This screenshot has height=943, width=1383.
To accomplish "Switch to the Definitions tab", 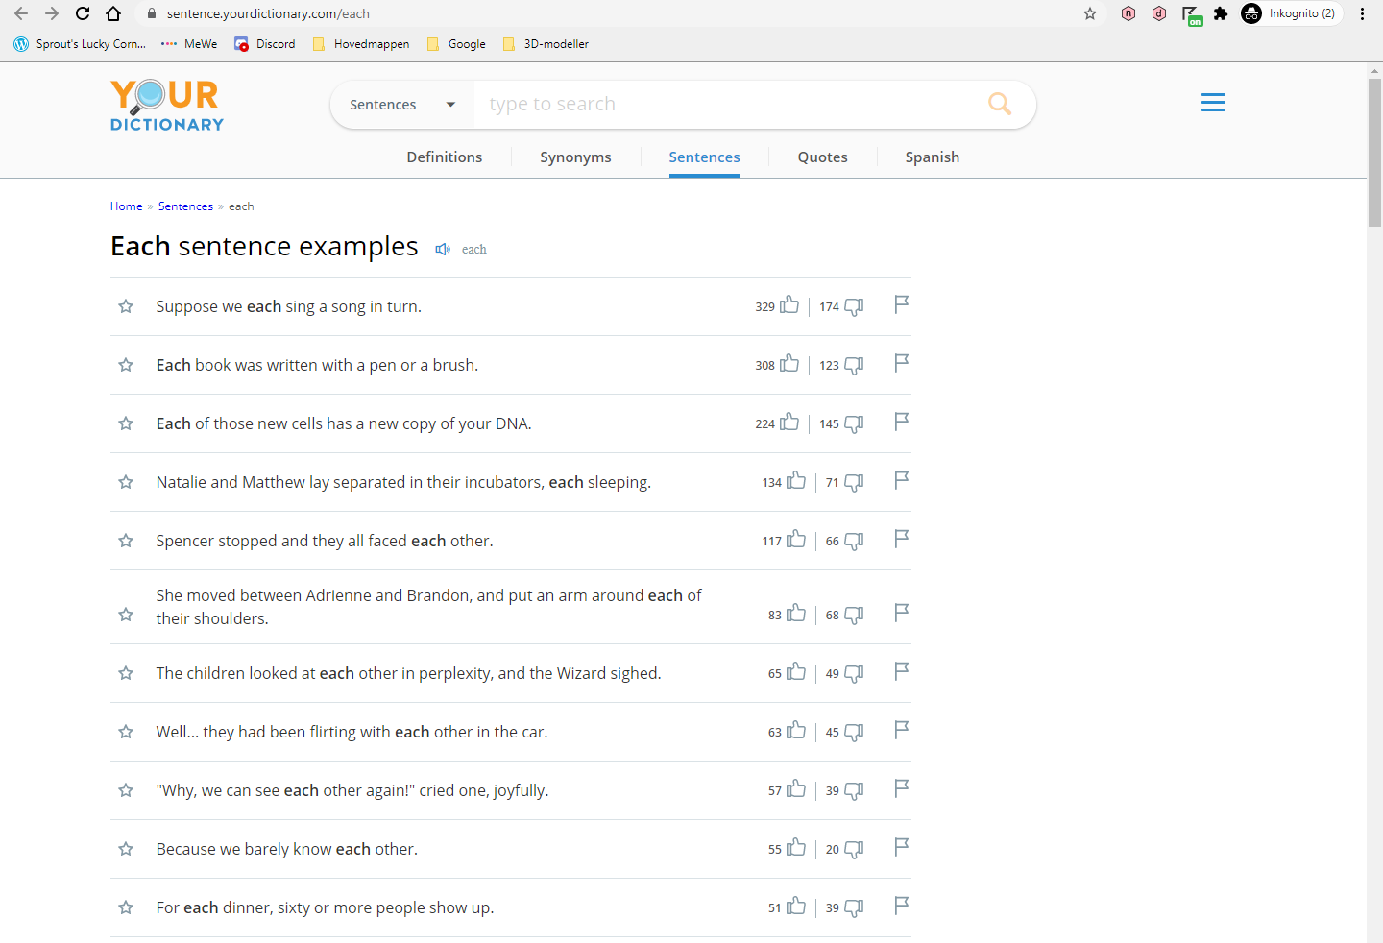I will click(x=444, y=157).
